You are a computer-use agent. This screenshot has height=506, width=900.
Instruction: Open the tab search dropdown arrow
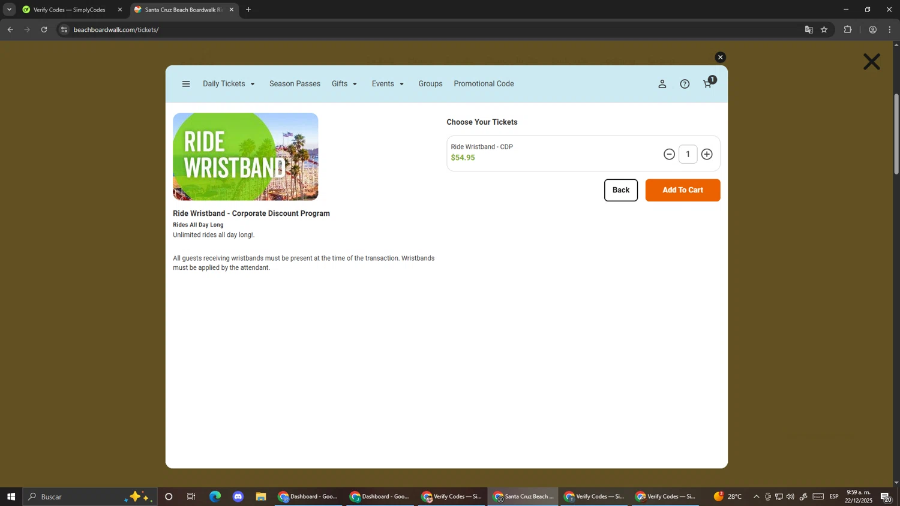pyautogui.click(x=9, y=10)
